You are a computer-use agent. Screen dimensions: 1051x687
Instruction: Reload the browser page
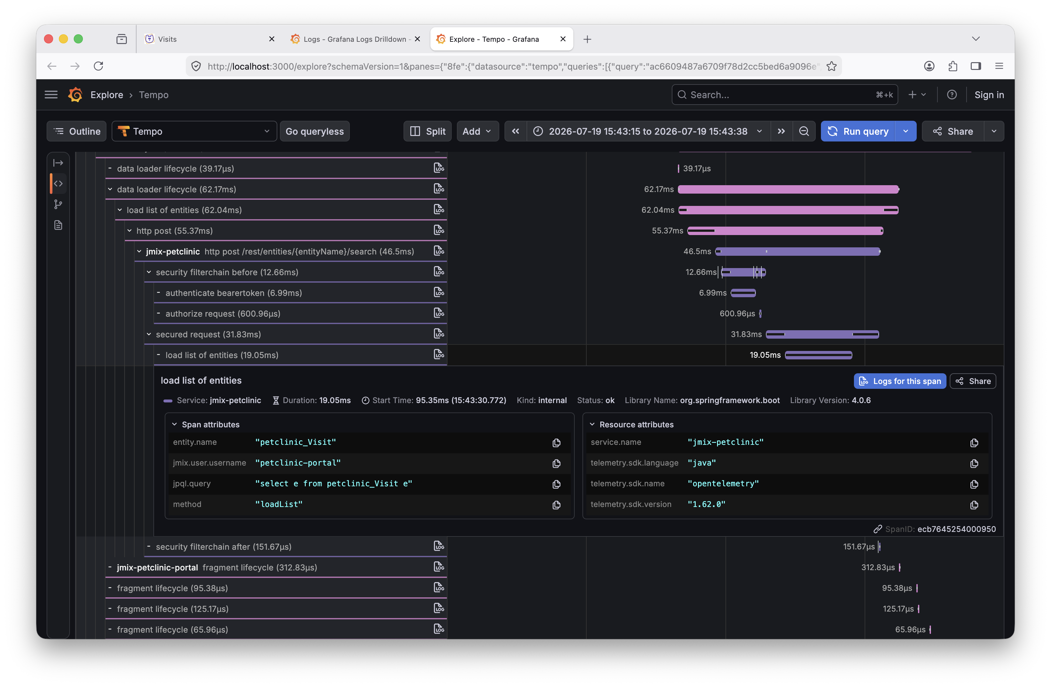click(x=98, y=66)
